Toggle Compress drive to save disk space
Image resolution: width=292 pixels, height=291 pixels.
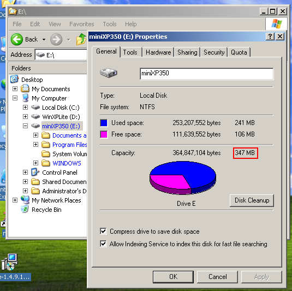(x=103, y=231)
